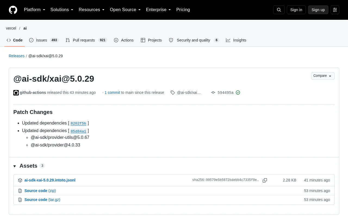Open the Pricing page
The height and width of the screenshot is (217, 348).
(183, 10)
